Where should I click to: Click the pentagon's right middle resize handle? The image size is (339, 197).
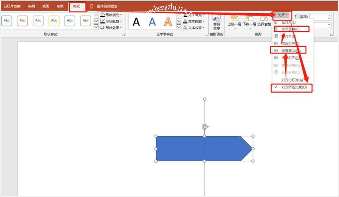(253, 149)
